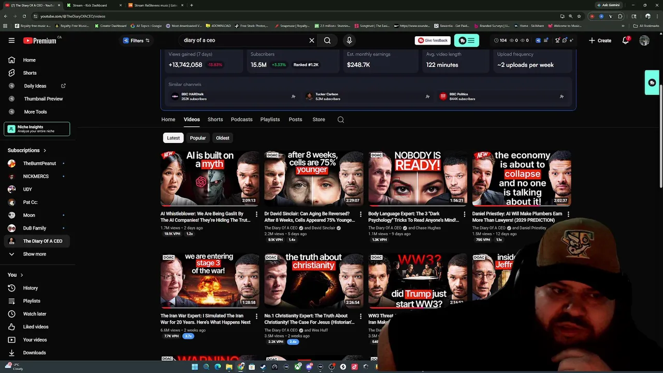The image size is (663, 373).
Task: Expand Show more subscriptions
Action: pyautogui.click(x=35, y=254)
